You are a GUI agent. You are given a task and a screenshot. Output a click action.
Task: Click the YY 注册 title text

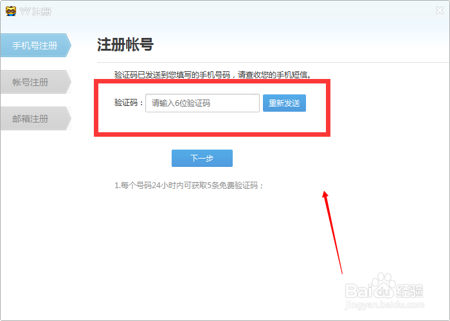click(35, 12)
